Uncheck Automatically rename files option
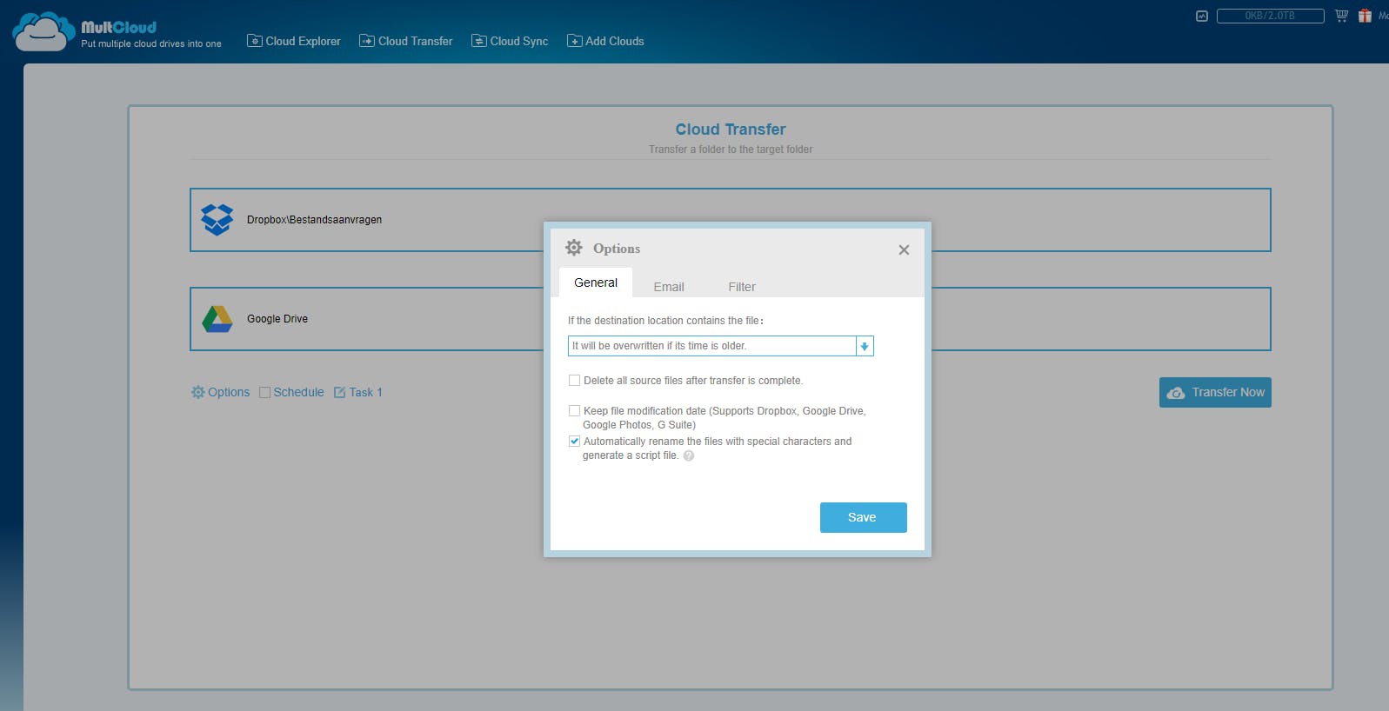The height and width of the screenshot is (711, 1389). [574, 442]
